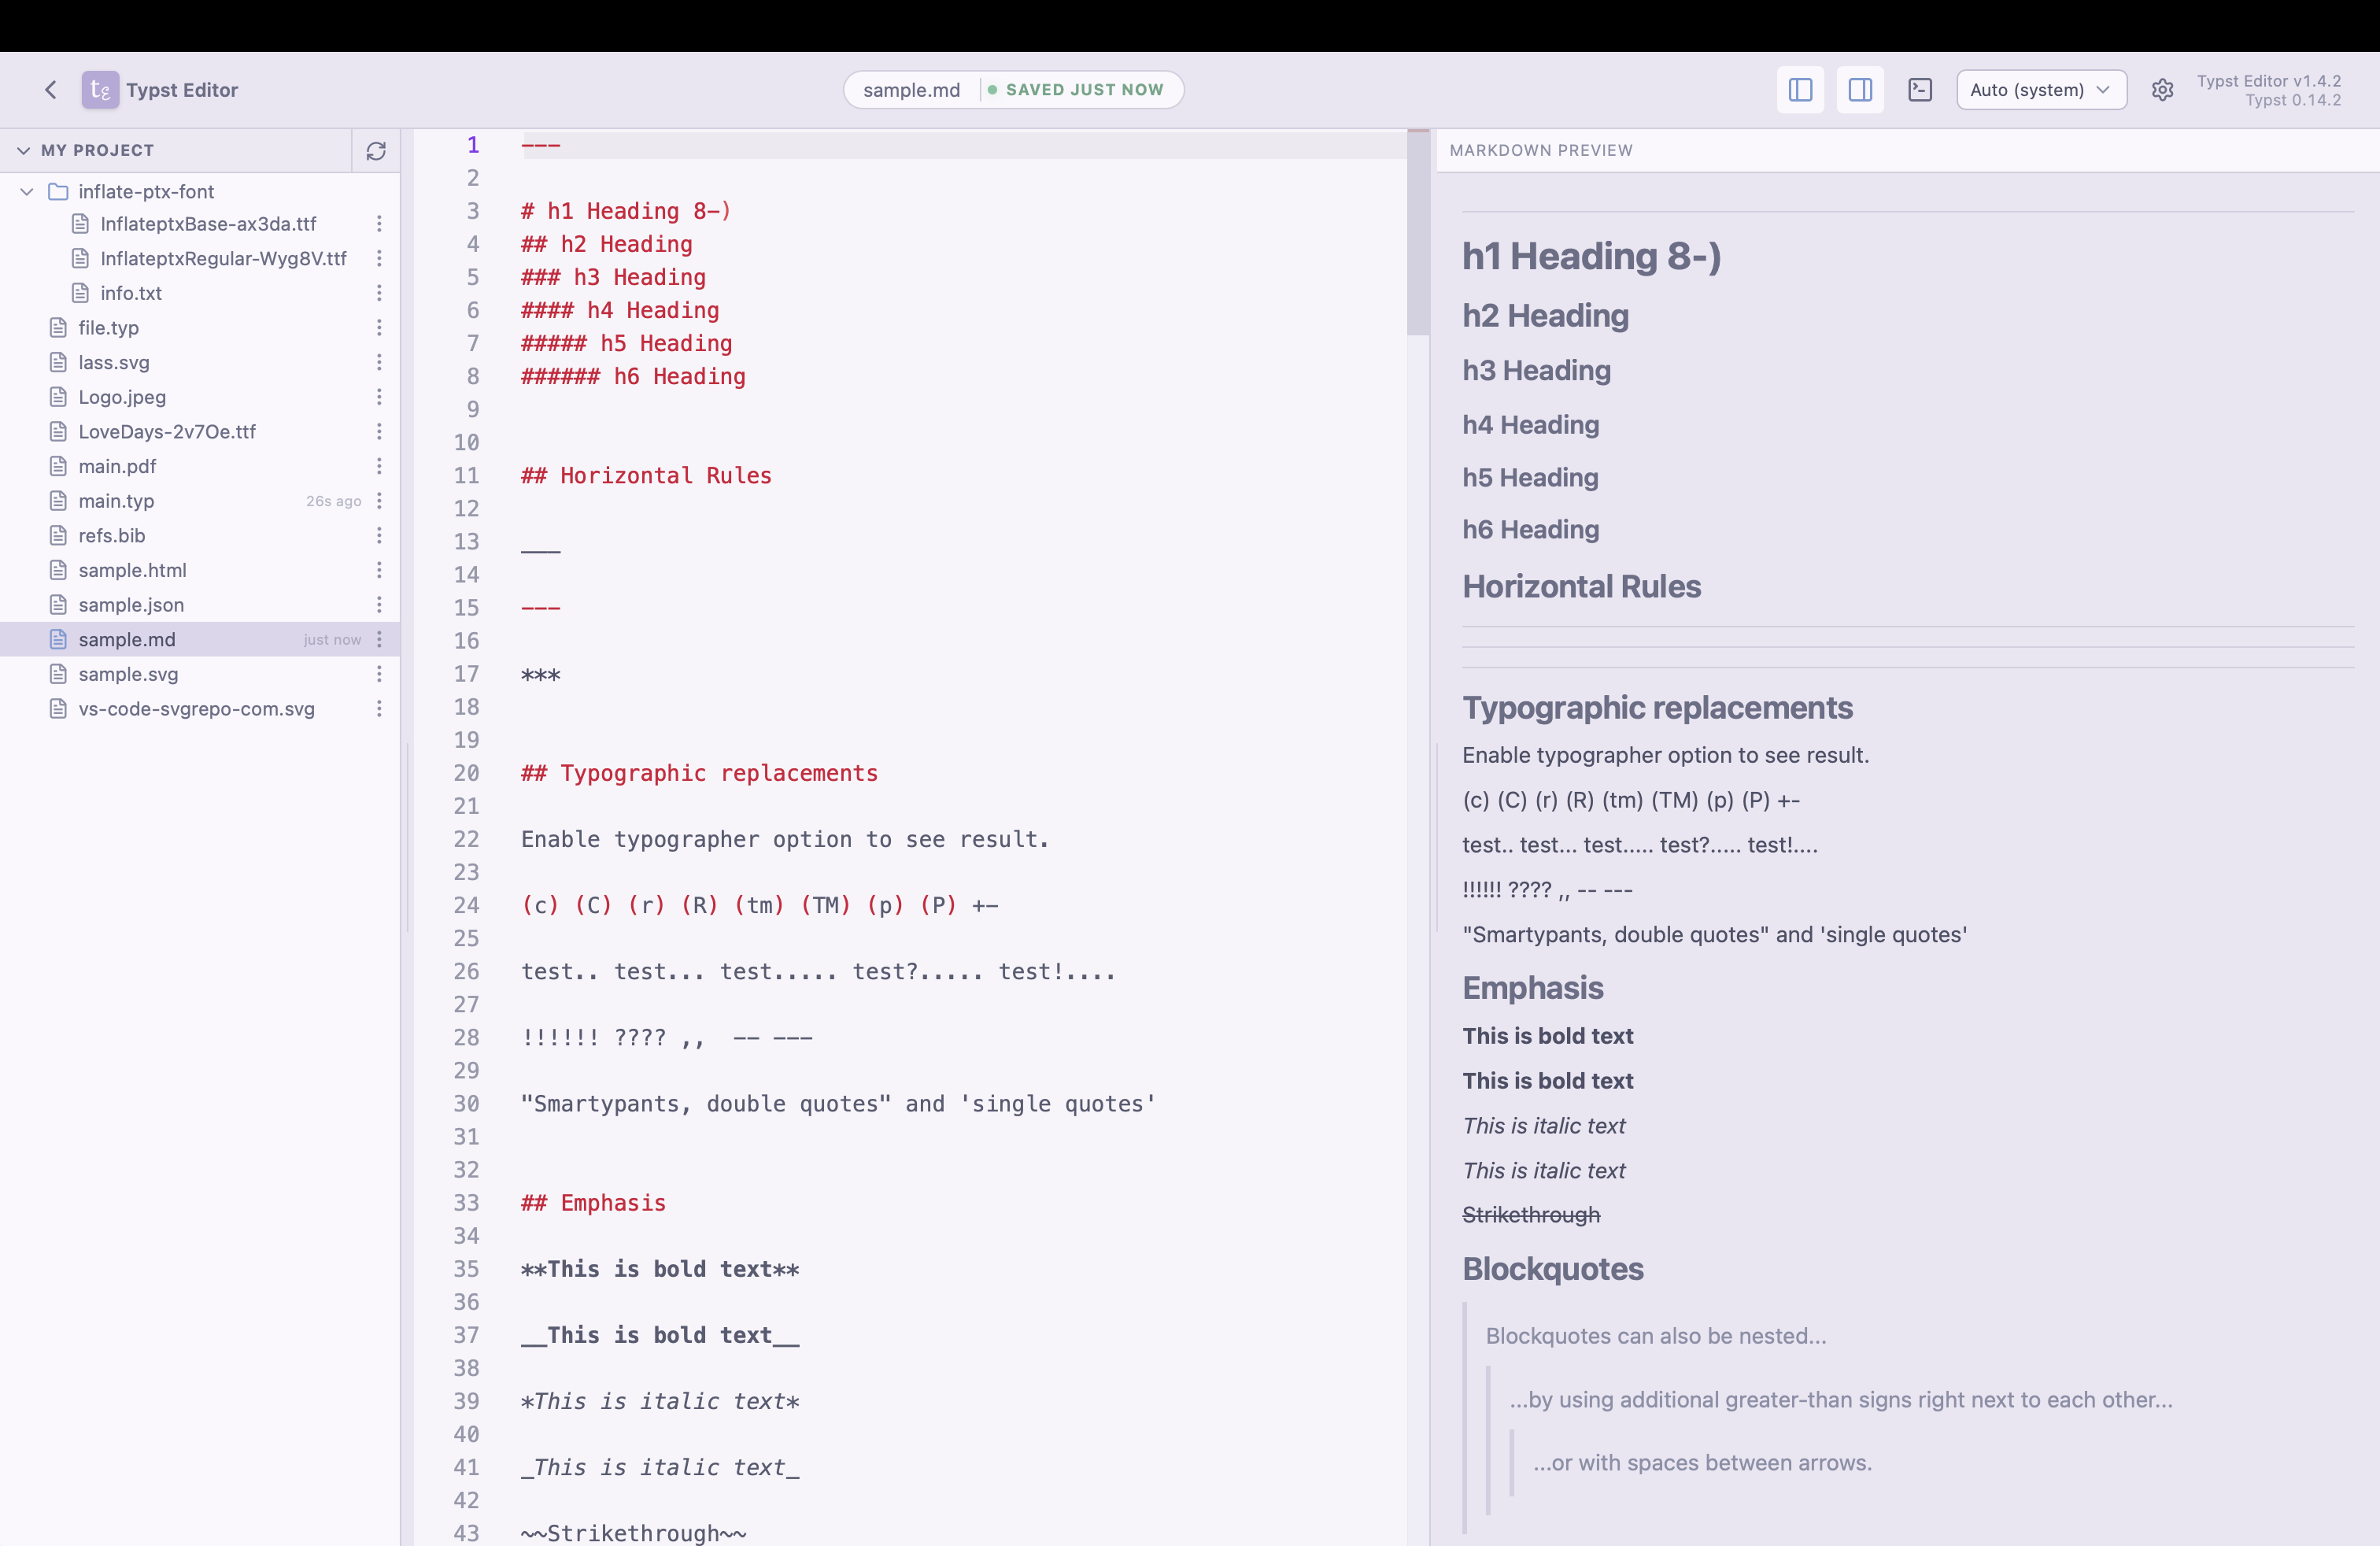Click line number 11 in the editor

click(466, 476)
